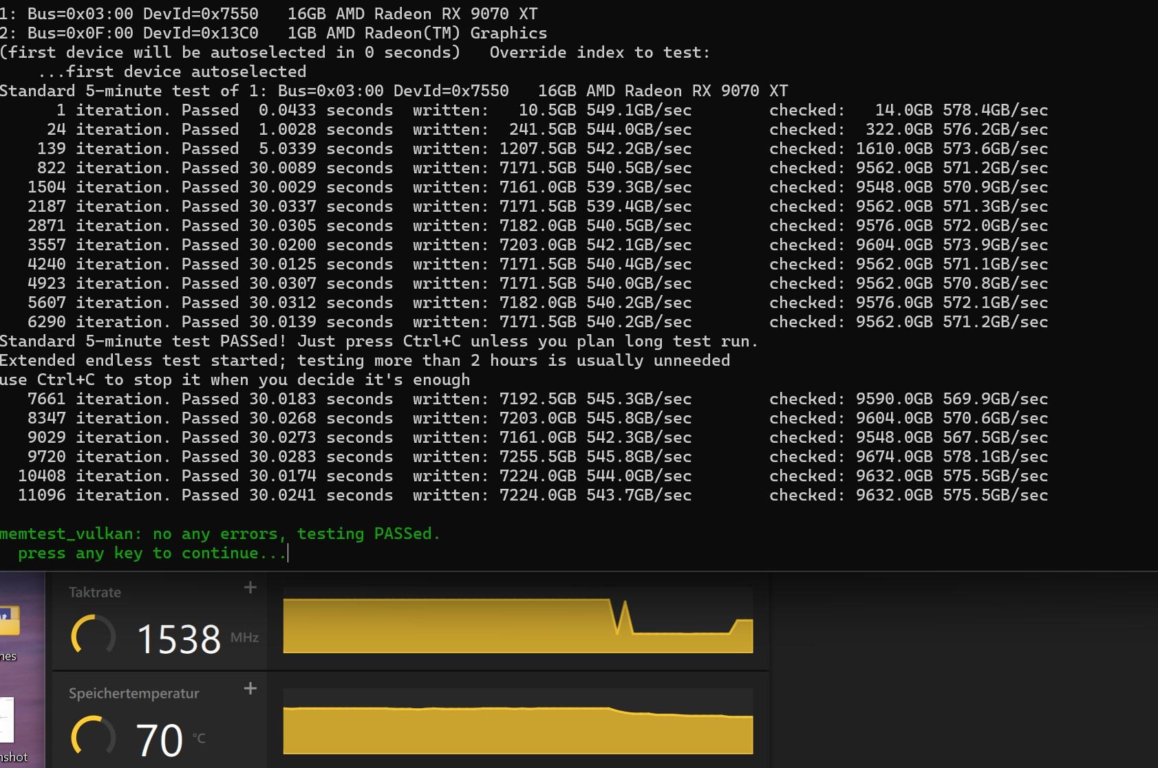Click the checked speed '567.5GB/sec'
This screenshot has height=768, width=1158.
(996, 437)
